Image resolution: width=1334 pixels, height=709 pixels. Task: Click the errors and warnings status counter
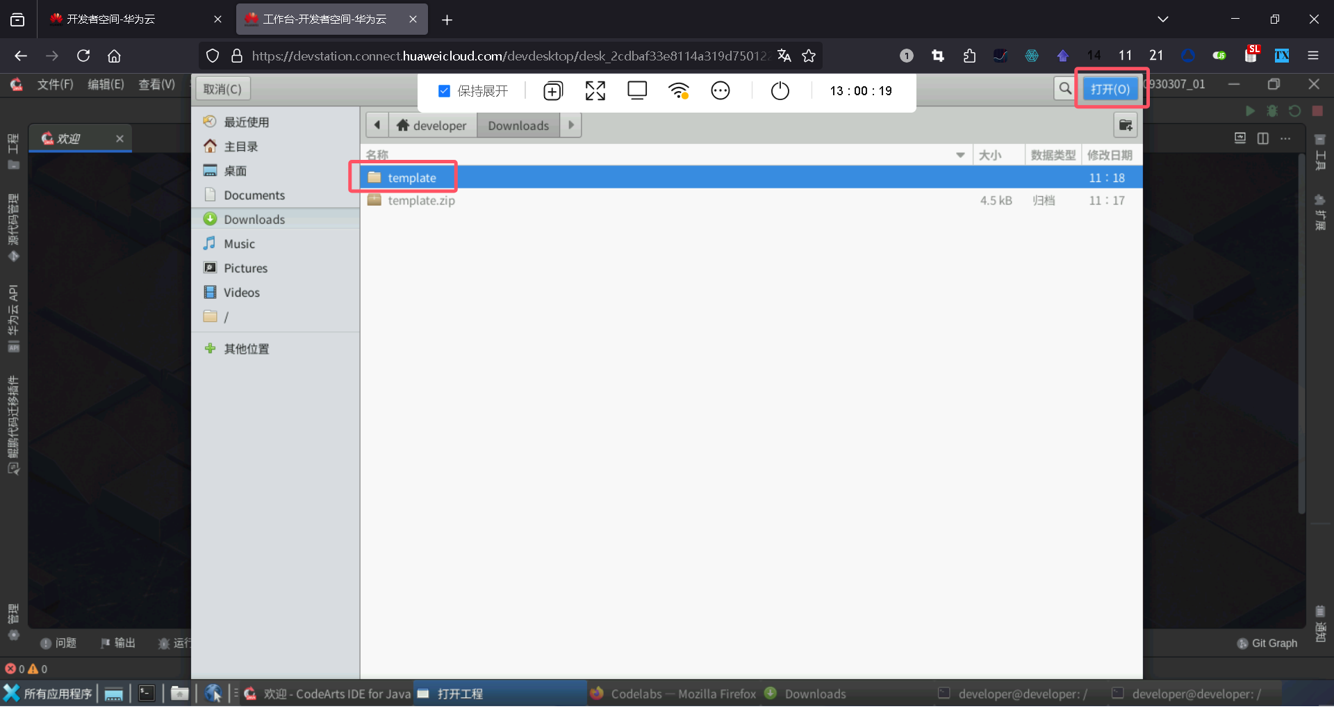[26, 669]
